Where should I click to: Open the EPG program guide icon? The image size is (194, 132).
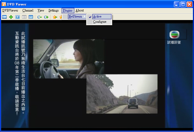coord(31,17)
